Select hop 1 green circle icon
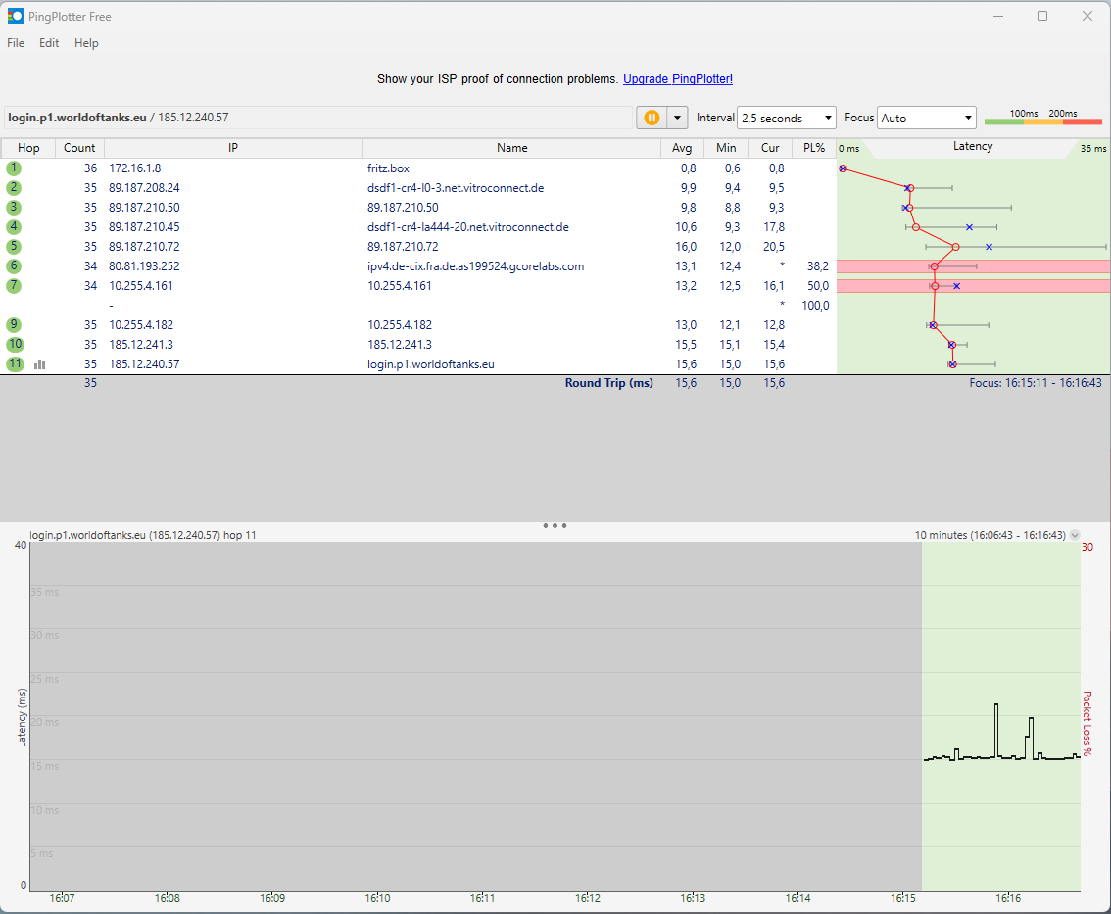 pos(14,168)
